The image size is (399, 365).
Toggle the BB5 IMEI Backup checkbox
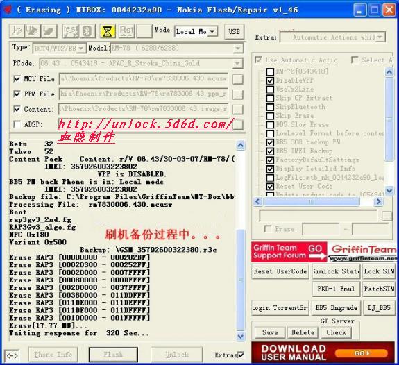click(x=270, y=151)
